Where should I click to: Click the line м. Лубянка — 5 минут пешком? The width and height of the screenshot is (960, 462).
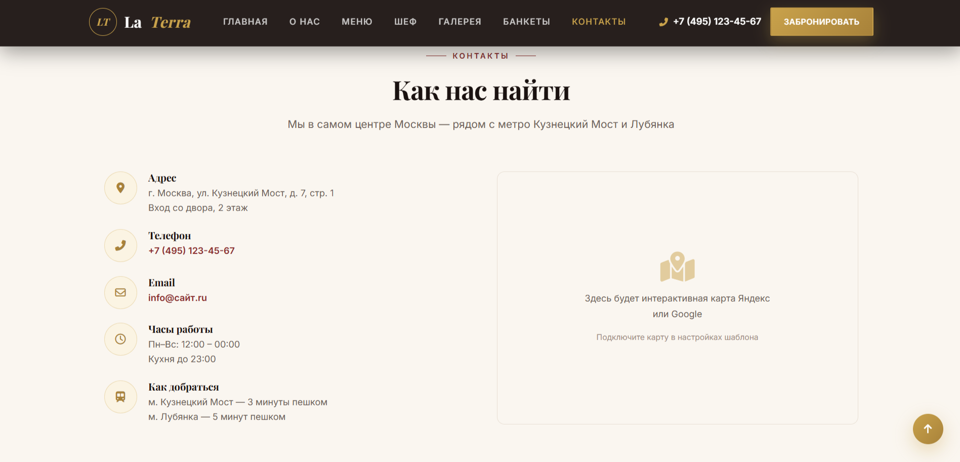pyautogui.click(x=217, y=416)
